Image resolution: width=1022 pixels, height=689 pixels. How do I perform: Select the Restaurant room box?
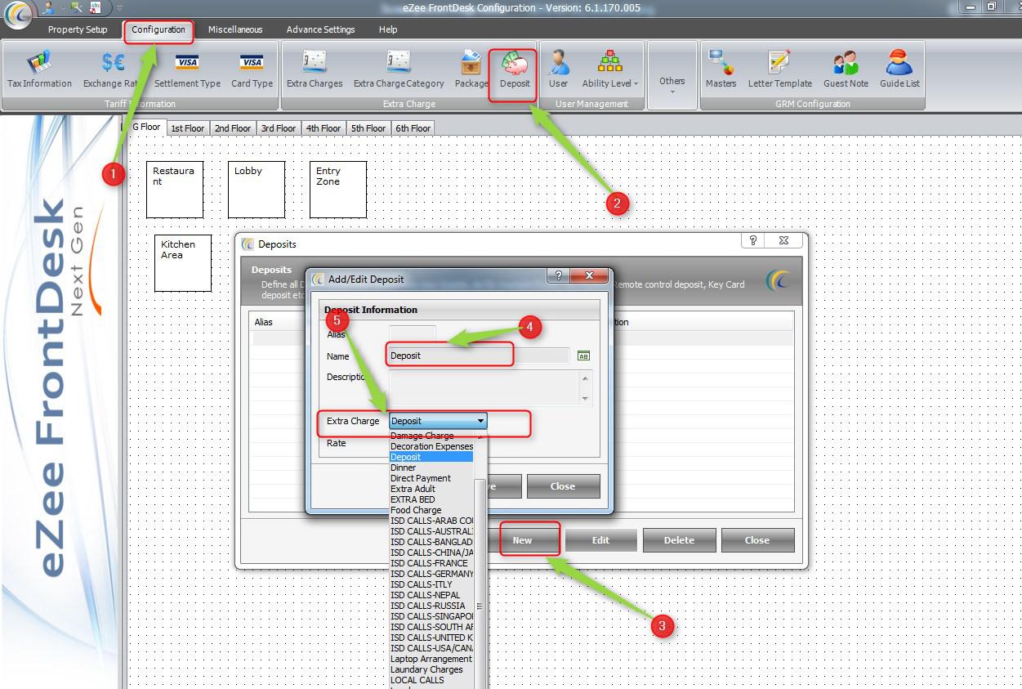pyautogui.click(x=175, y=190)
